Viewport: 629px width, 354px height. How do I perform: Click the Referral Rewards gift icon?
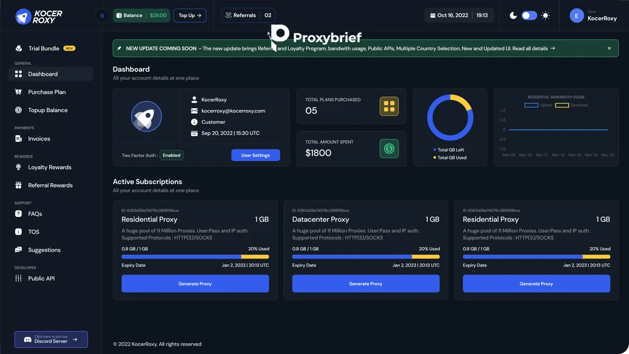(x=18, y=185)
